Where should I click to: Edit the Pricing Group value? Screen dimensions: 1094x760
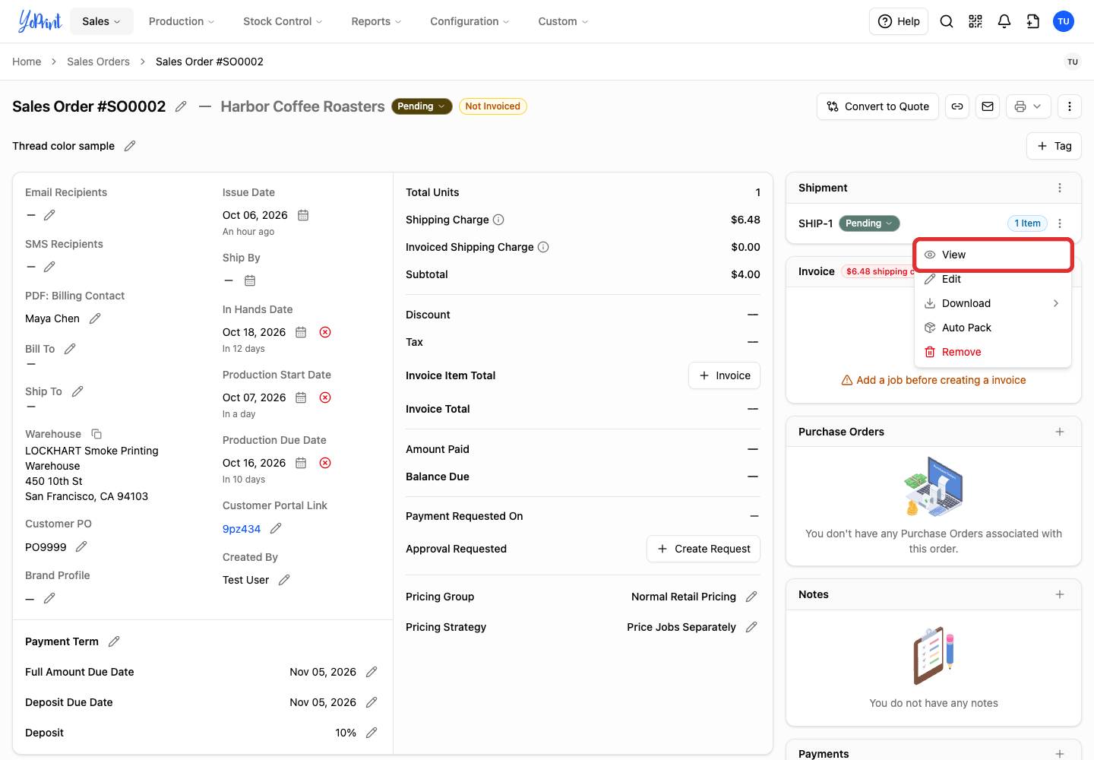click(751, 597)
